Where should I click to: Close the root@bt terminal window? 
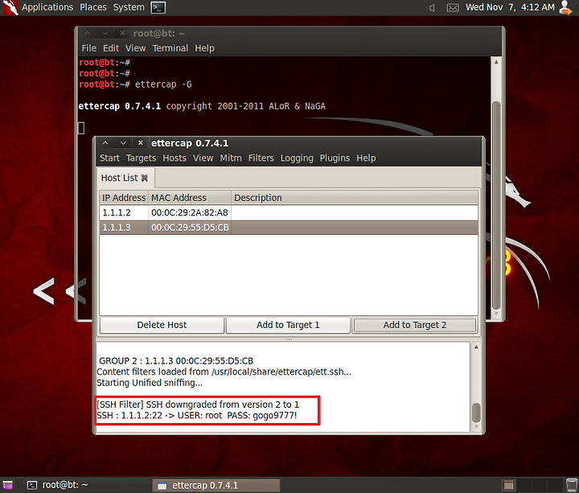coord(122,33)
